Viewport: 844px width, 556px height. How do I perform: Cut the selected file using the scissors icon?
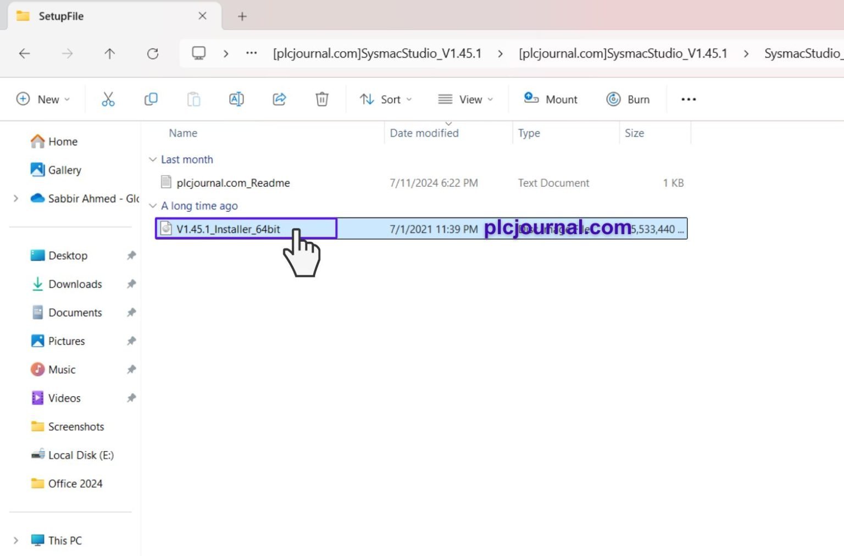108,99
